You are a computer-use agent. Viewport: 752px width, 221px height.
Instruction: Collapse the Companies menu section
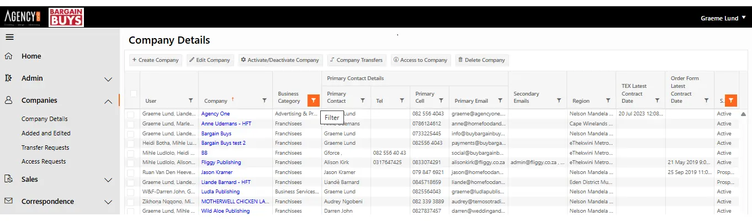(108, 101)
